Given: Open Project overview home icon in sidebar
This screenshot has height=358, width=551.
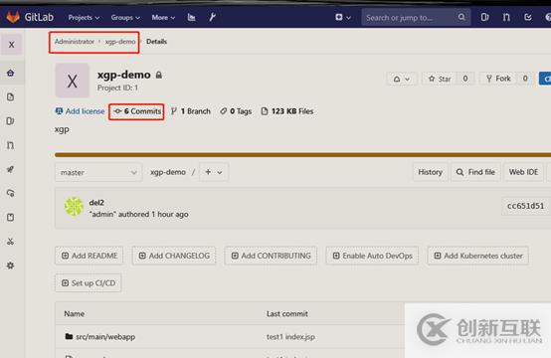Looking at the screenshot, I should (x=11, y=73).
